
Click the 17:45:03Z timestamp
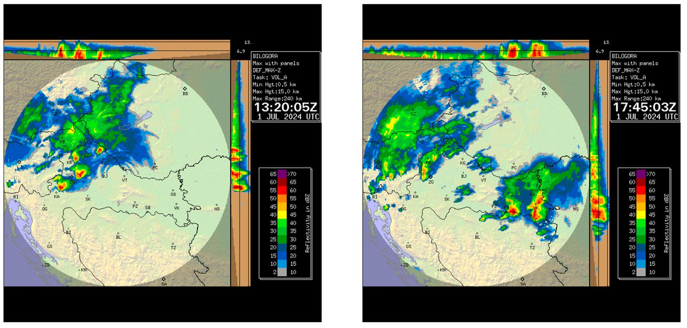tap(644, 107)
